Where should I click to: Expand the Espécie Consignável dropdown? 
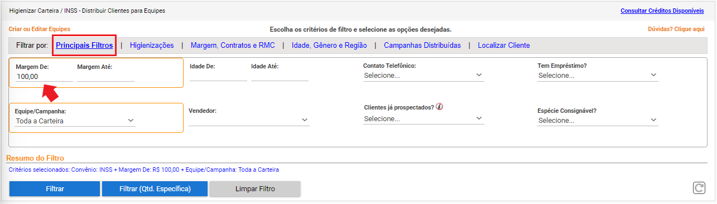click(598, 120)
